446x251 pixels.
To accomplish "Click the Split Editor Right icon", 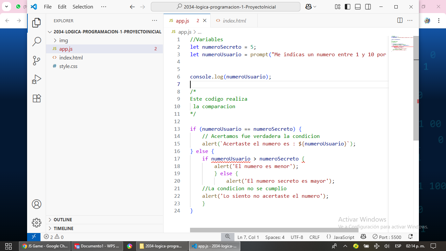I will point(400,20).
